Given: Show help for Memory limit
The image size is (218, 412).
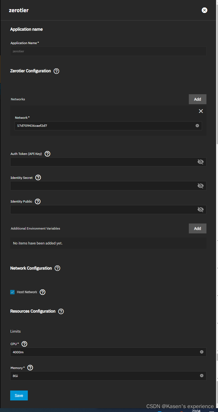Looking at the screenshot, I should coord(30,368).
